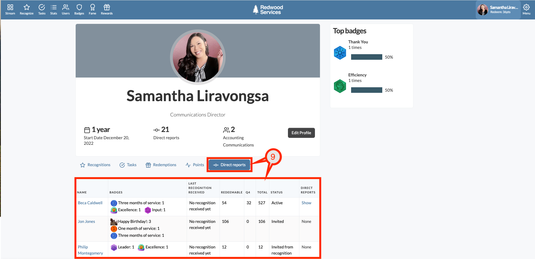This screenshot has width=535, height=259.
Task: Click Jon Jones' Happy Birthday badge icon
Action: coord(114,222)
